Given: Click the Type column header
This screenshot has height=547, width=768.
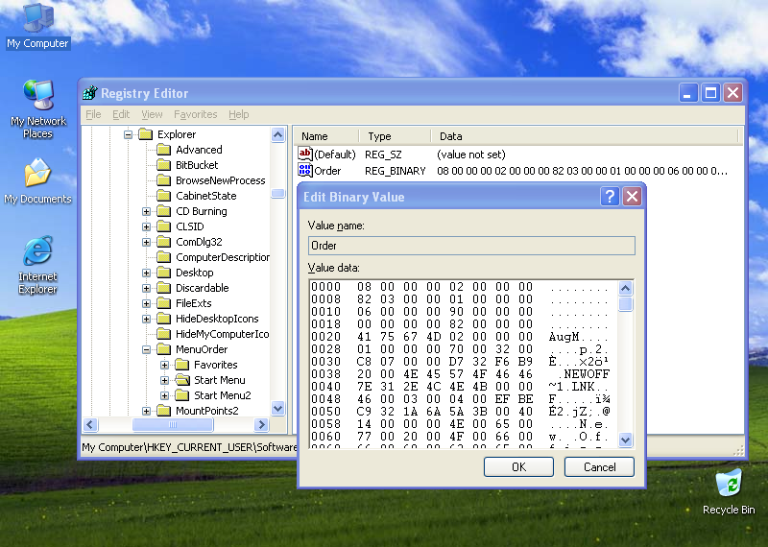Looking at the screenshot, I should click(395, 136).
